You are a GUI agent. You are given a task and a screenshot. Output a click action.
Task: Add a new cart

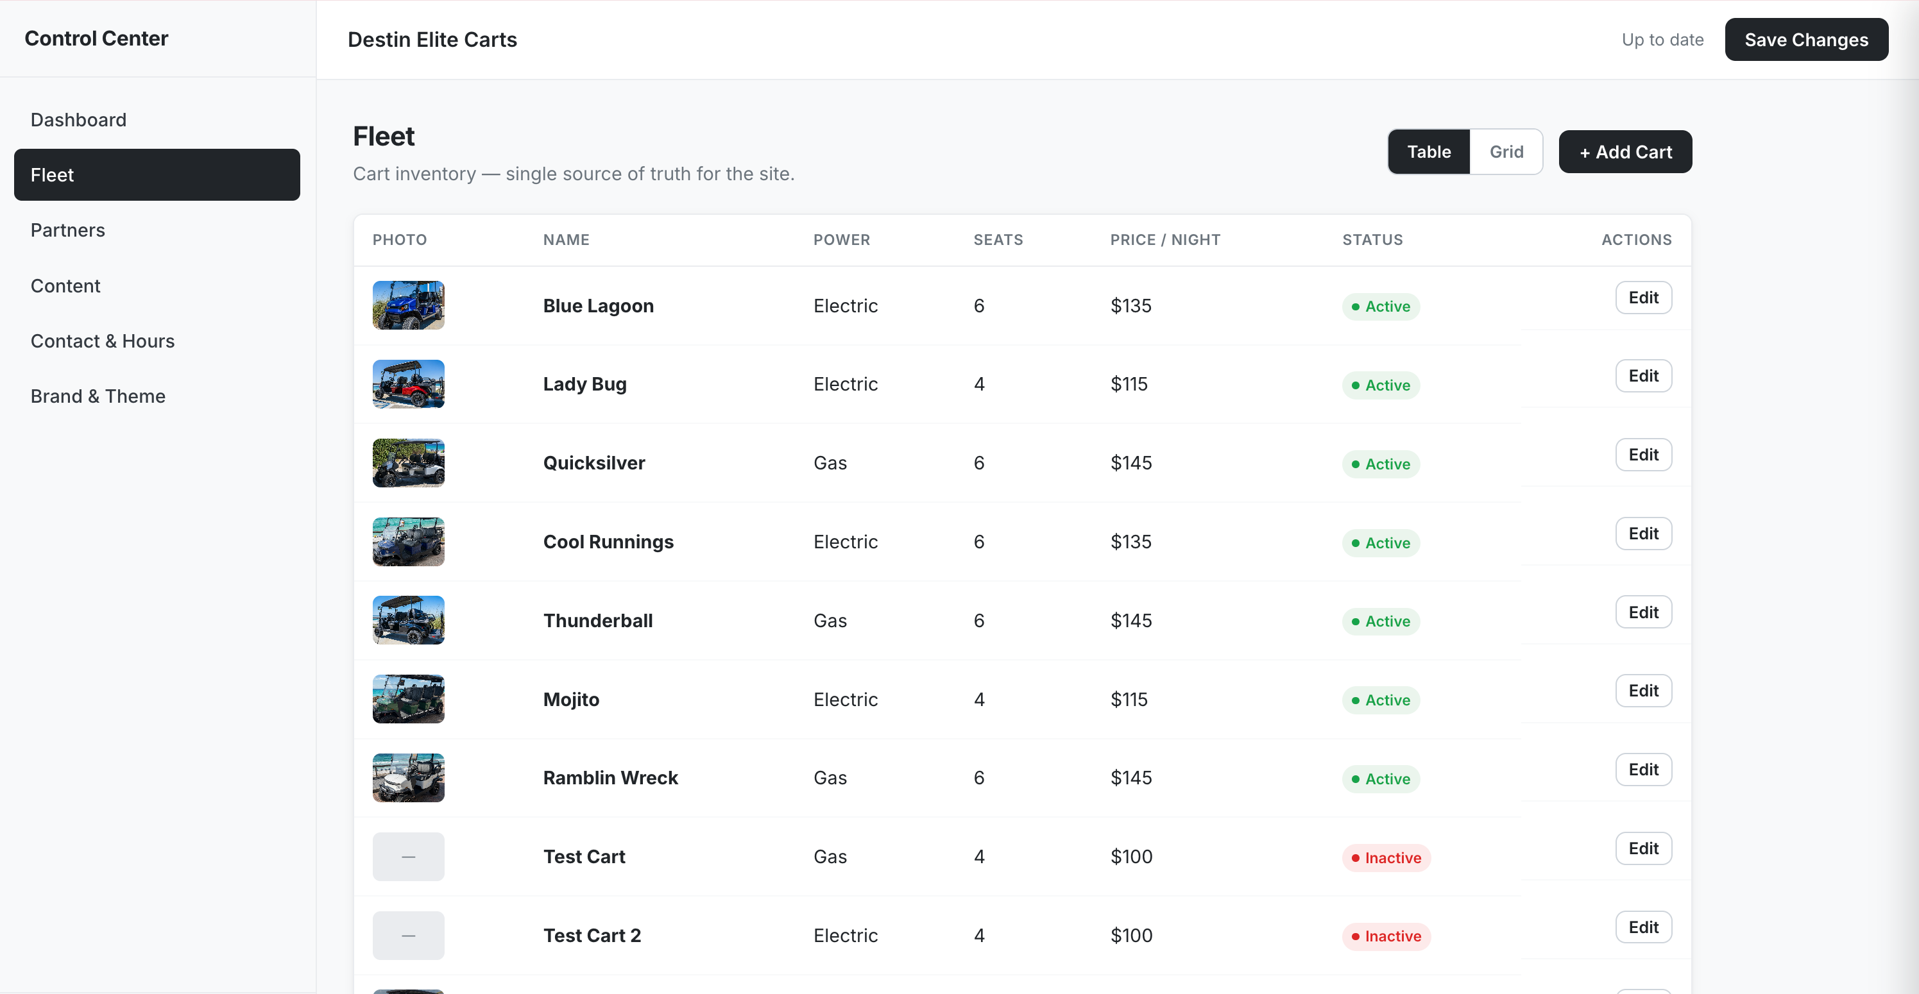tap(1625, 152)
